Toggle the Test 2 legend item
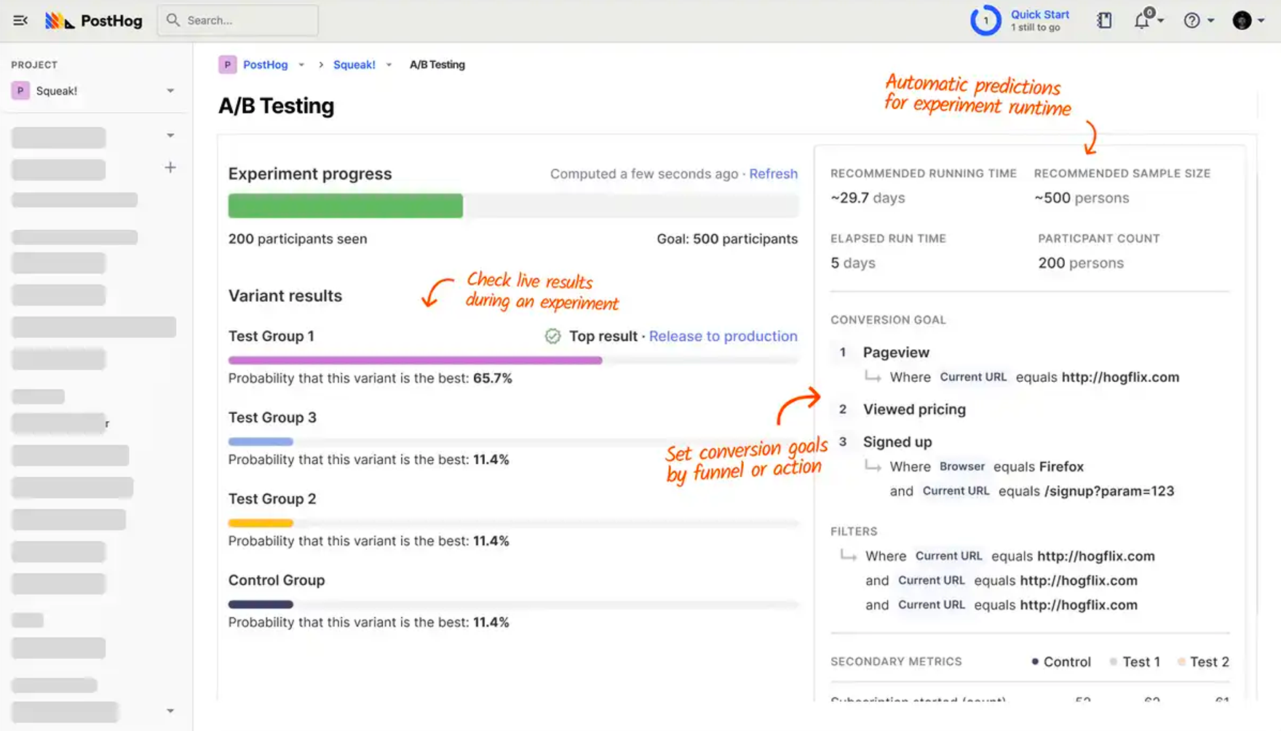1281x731 pixels. [1203, 662]
